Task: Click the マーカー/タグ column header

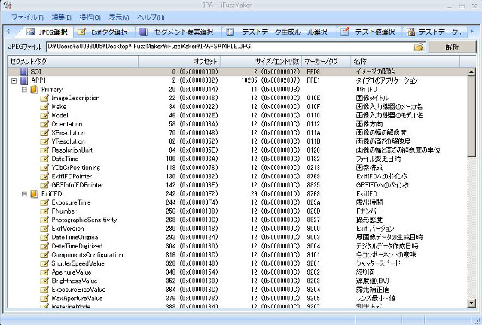Action: (326, 62)
